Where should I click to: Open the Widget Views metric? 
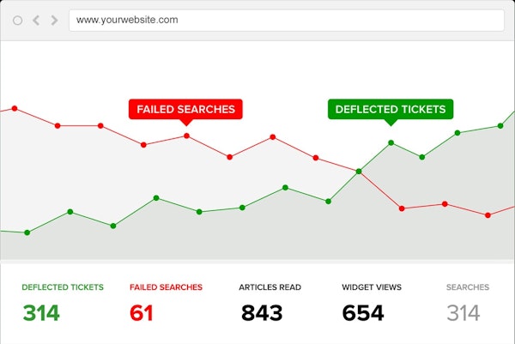coord(372,287)
